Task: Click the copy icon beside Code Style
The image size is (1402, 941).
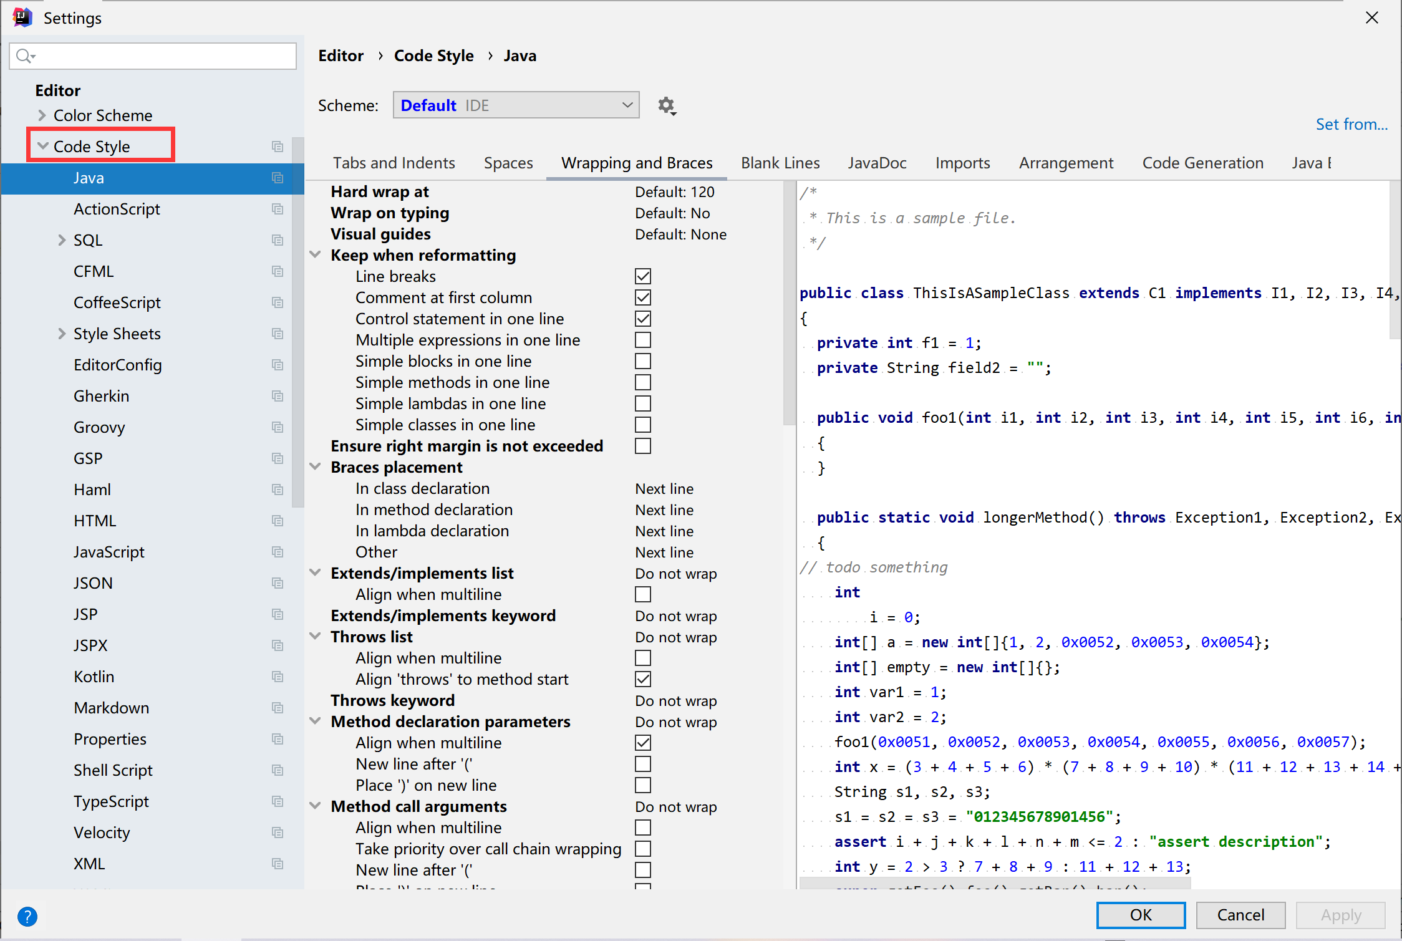Action: pyautogui.click(x=278, y=147)
